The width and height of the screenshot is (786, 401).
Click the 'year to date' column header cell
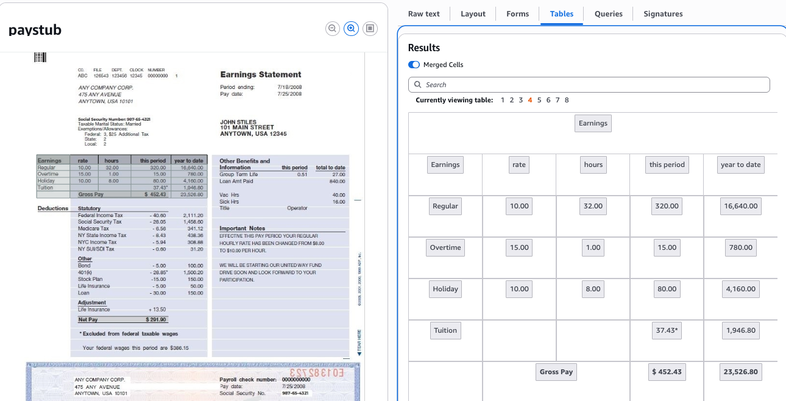point(740,165)
